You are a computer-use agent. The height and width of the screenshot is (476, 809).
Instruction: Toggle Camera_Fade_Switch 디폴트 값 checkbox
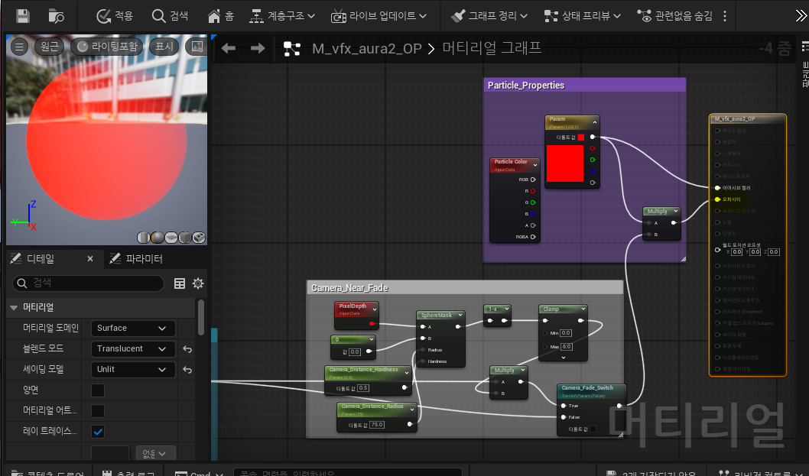(593, 429)
